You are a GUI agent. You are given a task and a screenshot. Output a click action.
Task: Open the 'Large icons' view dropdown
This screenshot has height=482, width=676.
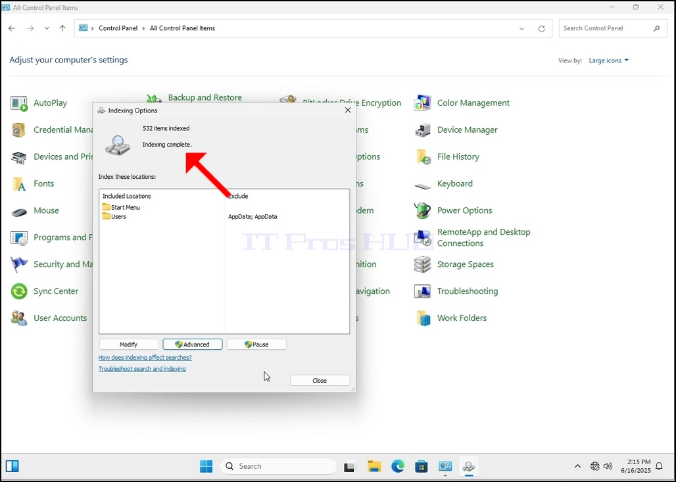[x=609, y=60]
